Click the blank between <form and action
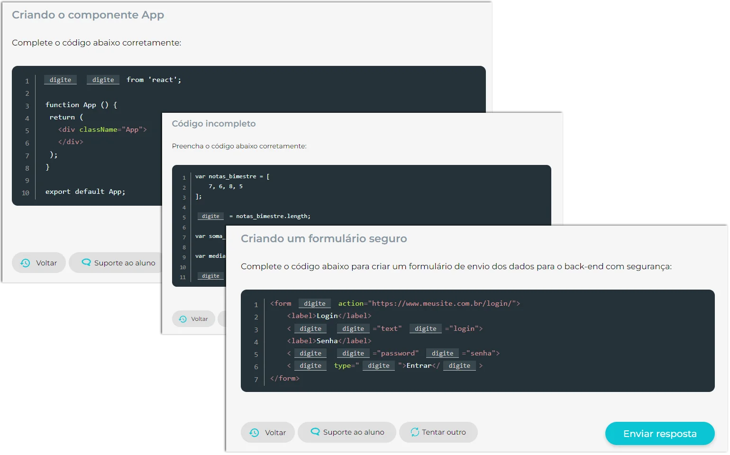 click(314, 303)
